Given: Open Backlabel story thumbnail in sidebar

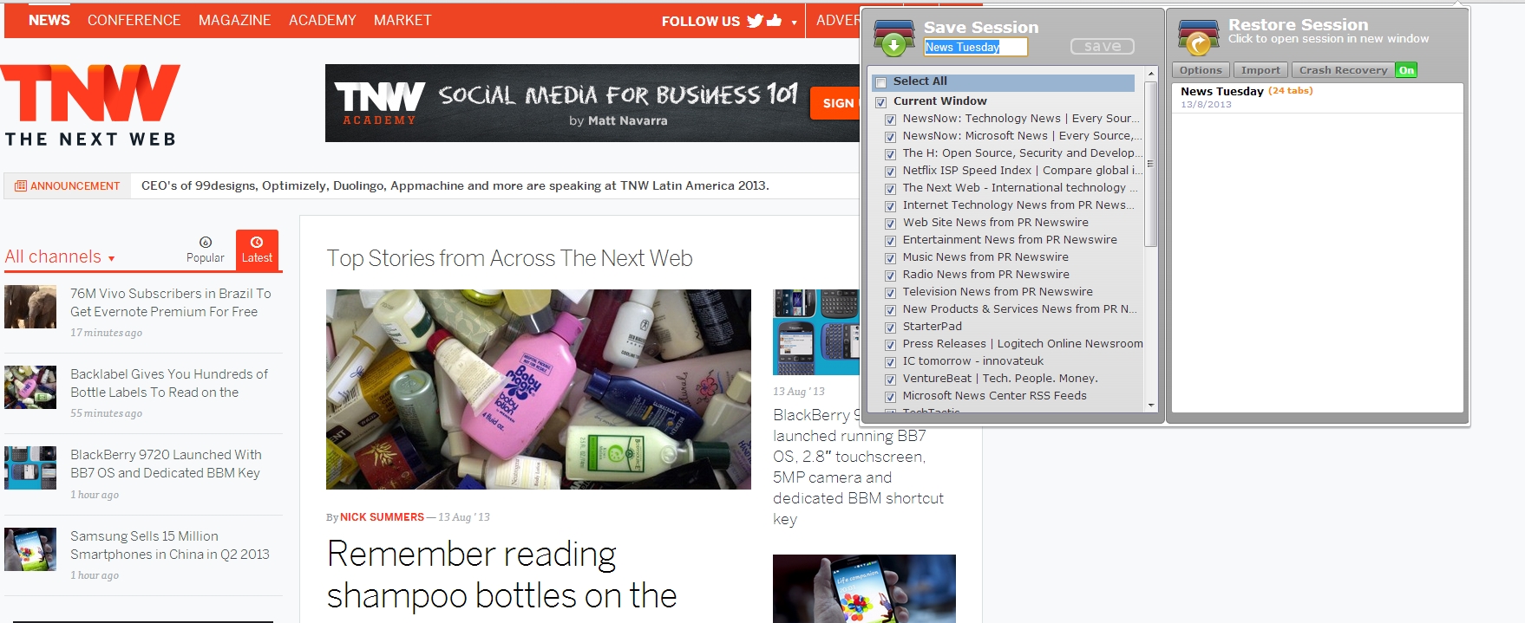Looking at the screenshot, I should (30, 387).
